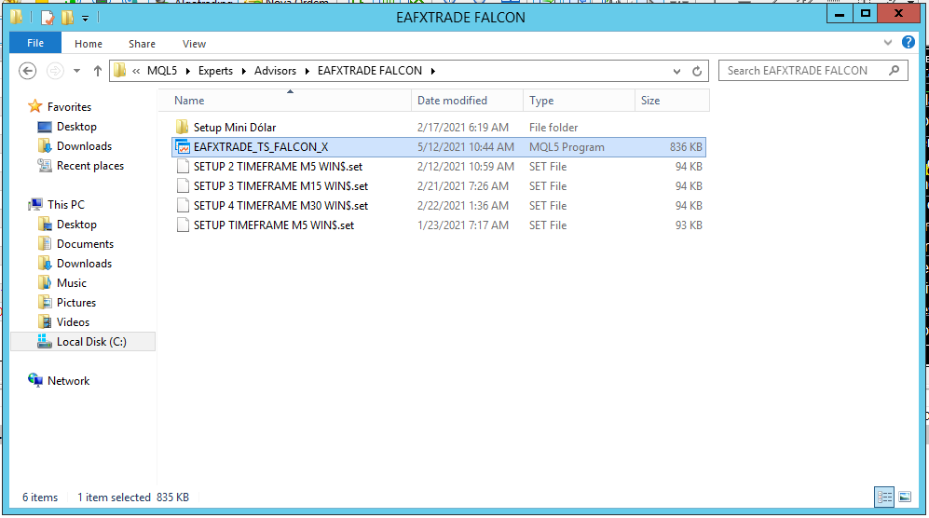Screen dimensions: 929x518
Task: Switch to the View ribbon tab
Action: point(194,44)
